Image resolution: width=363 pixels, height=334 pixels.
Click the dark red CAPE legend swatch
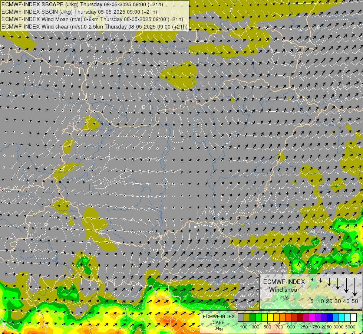coord(300,317)
